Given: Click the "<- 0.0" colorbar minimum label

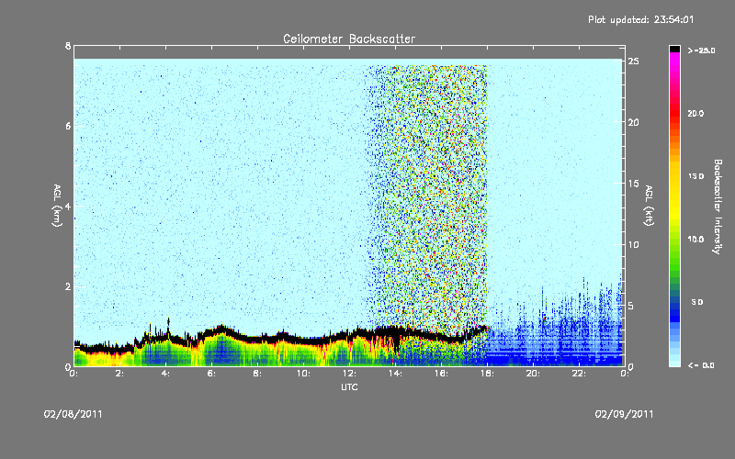Looking at the screenshot, I should click(x=701, y=365).
